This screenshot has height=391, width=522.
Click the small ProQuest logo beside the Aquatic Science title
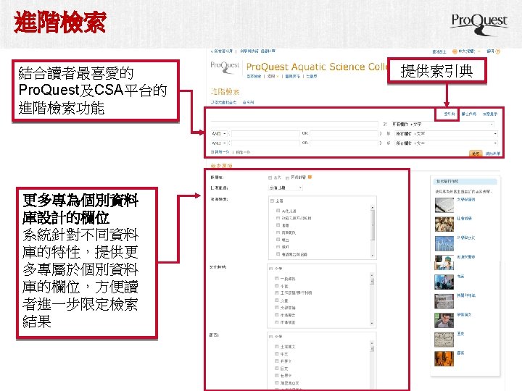(x=225, y=67)
